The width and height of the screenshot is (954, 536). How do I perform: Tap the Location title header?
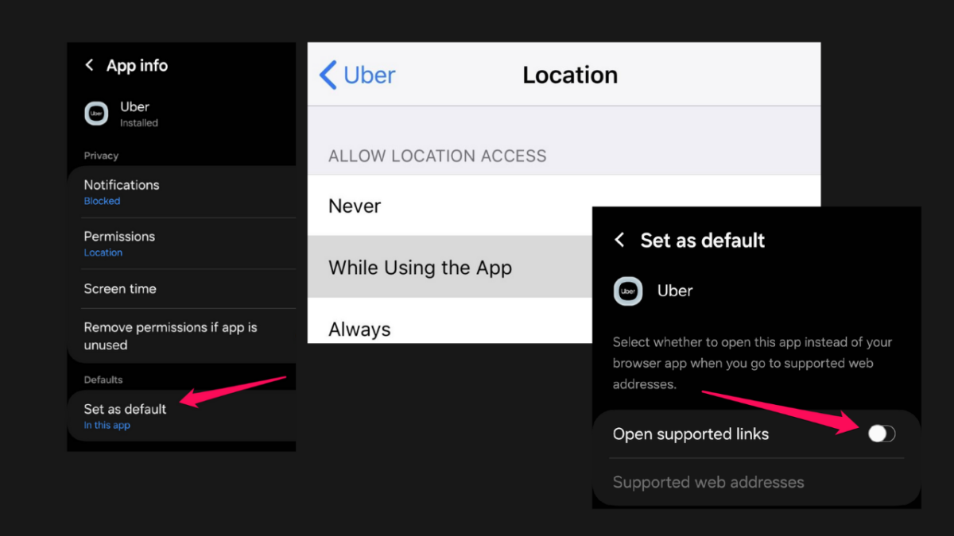pos(569,74)
